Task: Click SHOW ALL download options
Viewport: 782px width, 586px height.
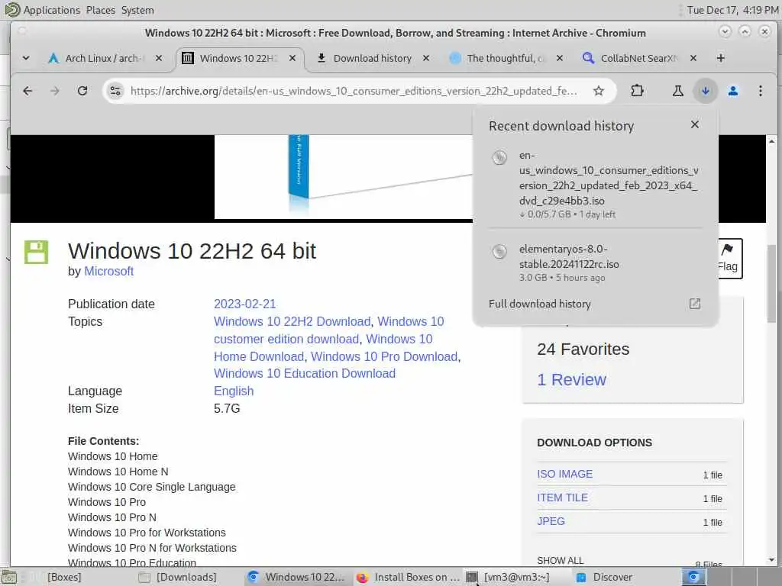Action: point(560,560)
